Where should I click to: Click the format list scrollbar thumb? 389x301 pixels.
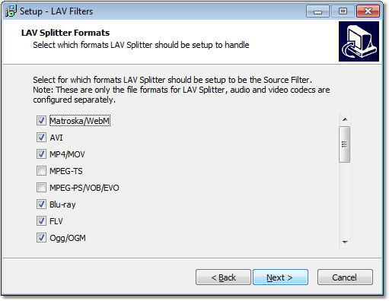click(345, 144)
